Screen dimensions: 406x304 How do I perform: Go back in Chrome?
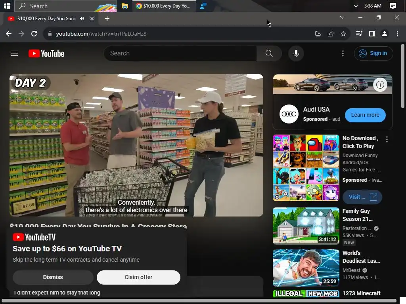9,34
